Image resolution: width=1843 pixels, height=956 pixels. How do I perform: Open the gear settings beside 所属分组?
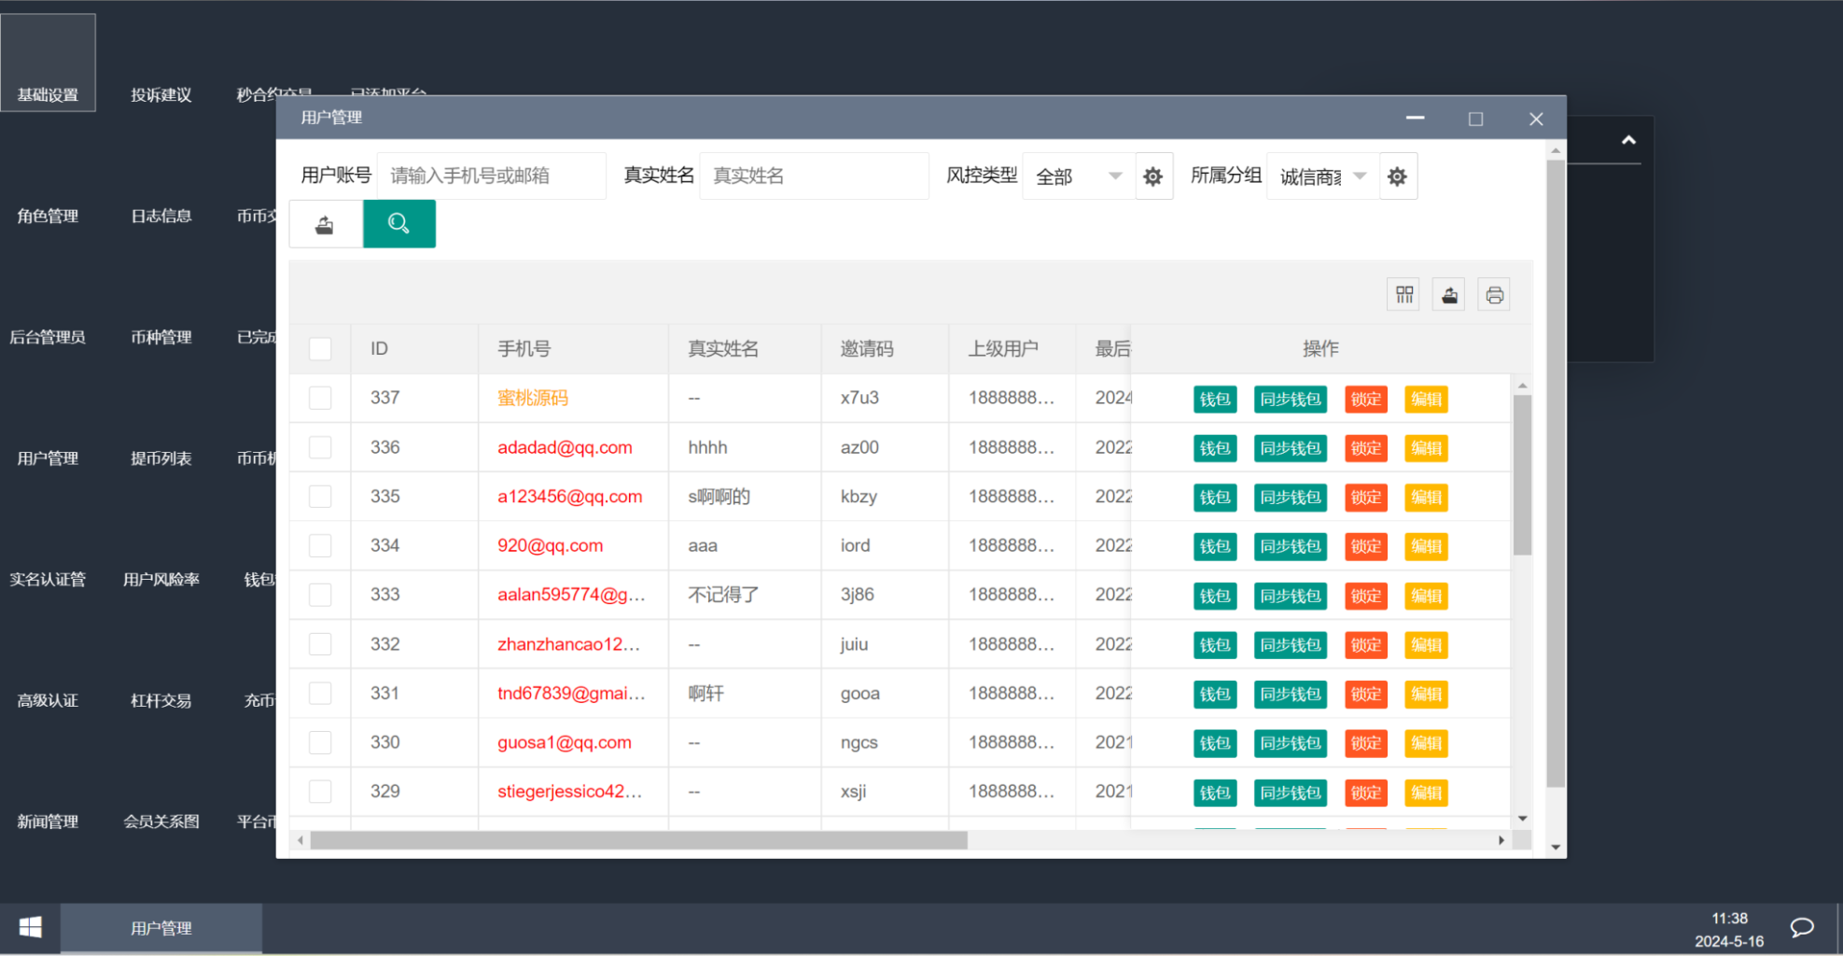1398,176
